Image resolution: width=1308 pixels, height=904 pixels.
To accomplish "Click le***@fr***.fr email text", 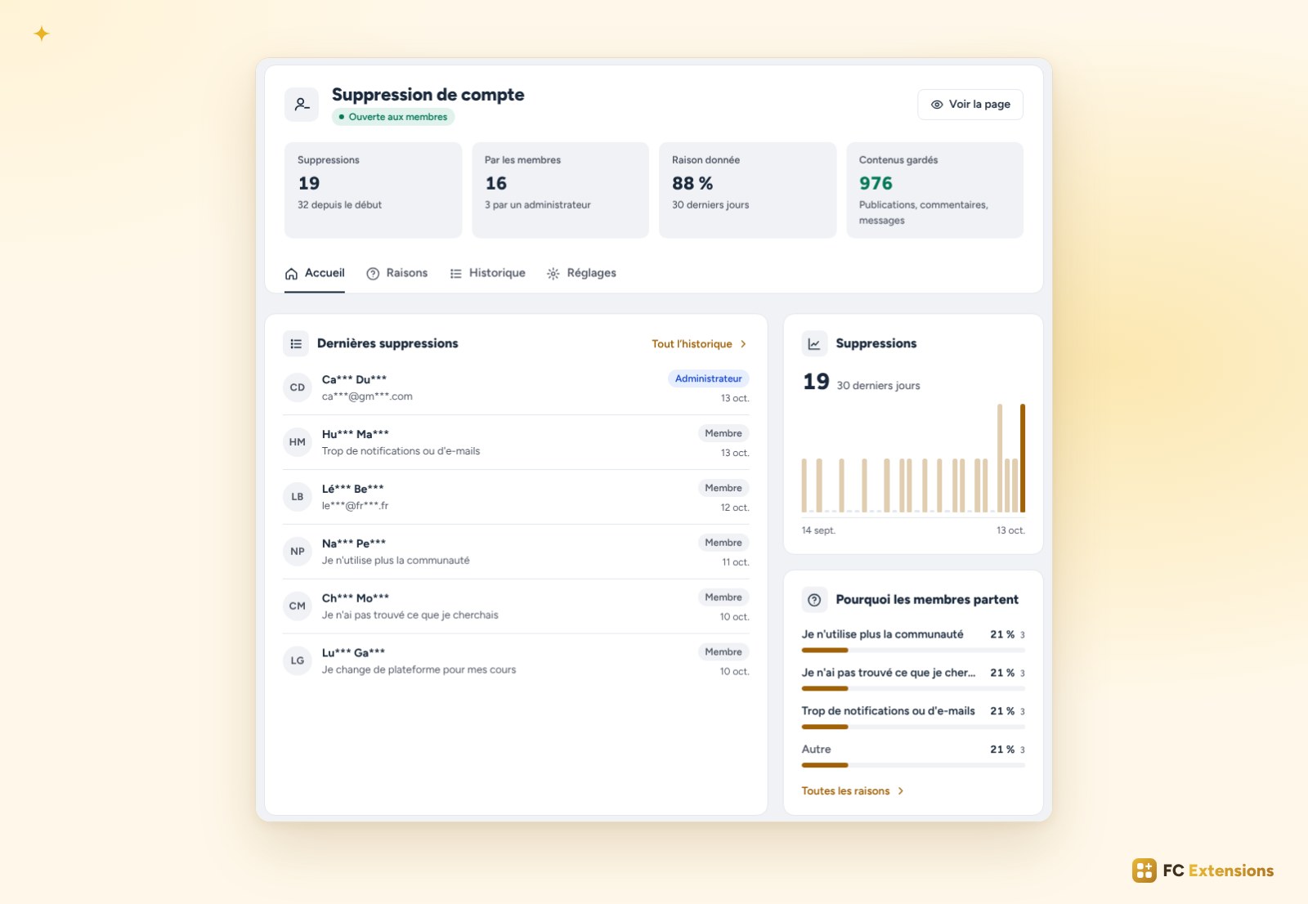I will click(x=355, y=506).
